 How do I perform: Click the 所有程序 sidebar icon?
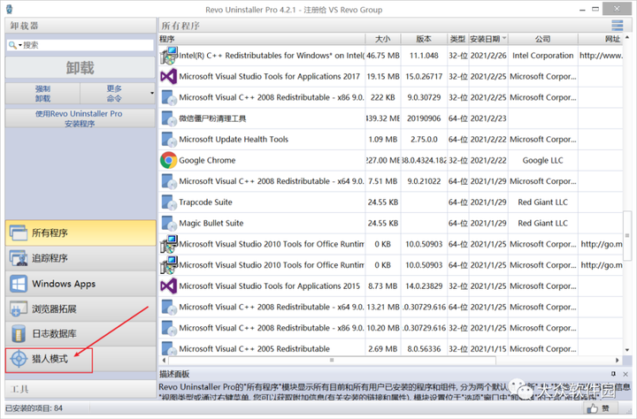point(19,232)
